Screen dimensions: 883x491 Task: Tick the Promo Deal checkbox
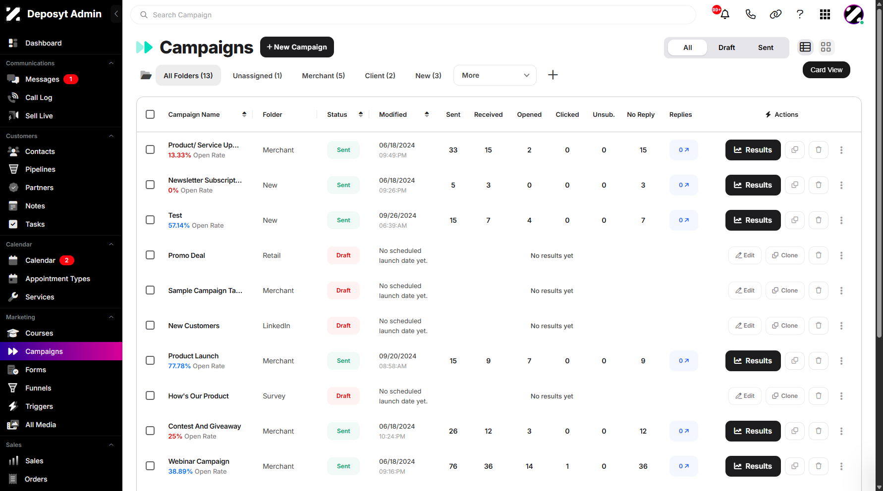click(150, 255)
